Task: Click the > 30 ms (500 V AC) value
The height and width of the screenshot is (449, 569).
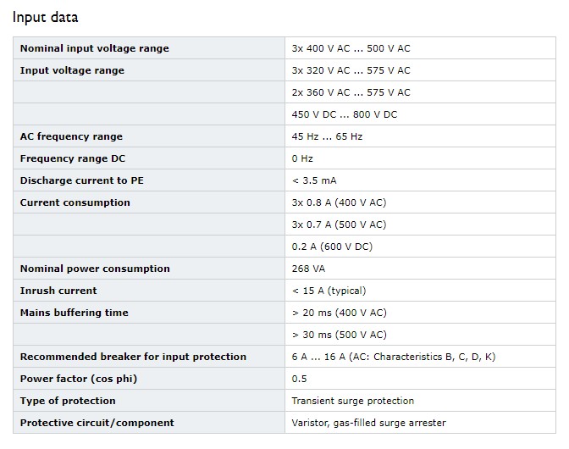Action: [x=340, y=335]
